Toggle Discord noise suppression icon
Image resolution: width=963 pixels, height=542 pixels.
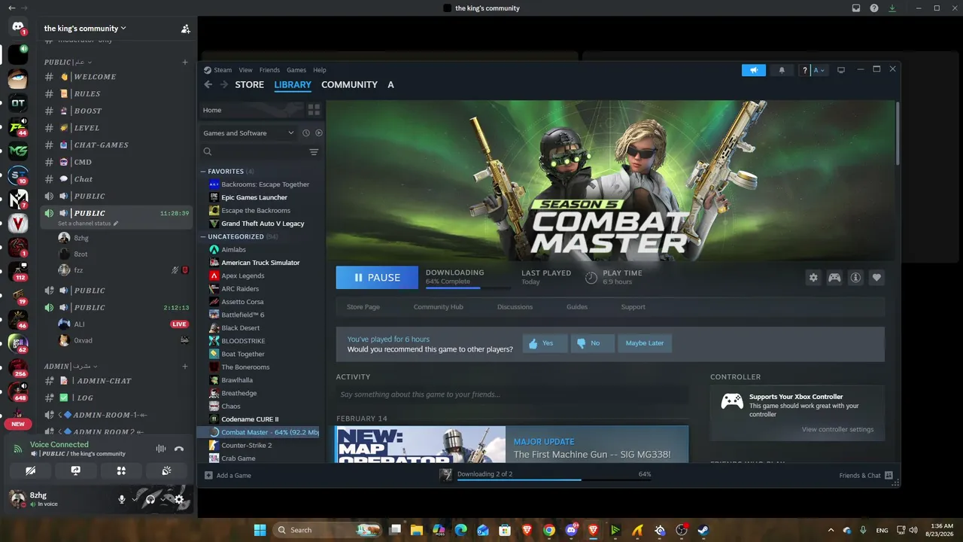point(160,449)
